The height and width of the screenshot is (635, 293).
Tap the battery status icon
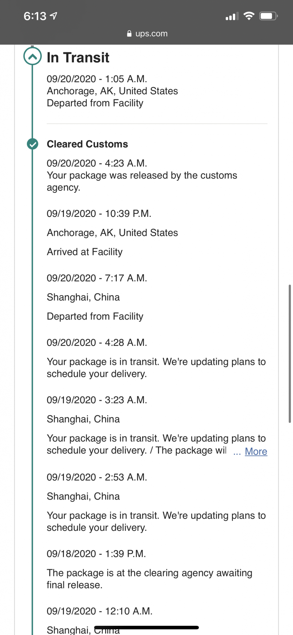[x=268, y=16]
